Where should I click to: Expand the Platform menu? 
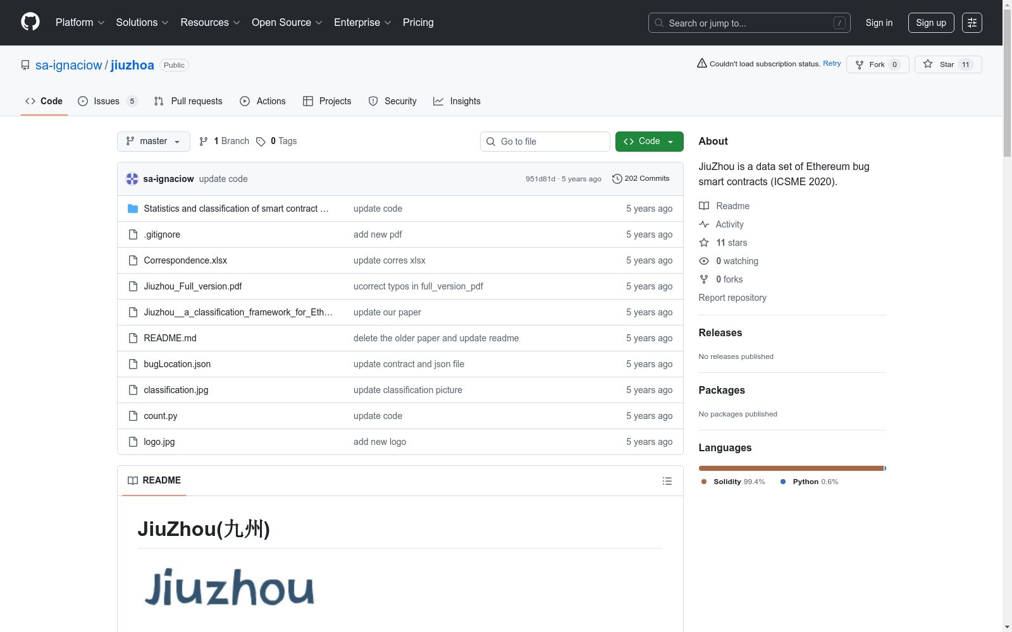click(x=80, y=23)
